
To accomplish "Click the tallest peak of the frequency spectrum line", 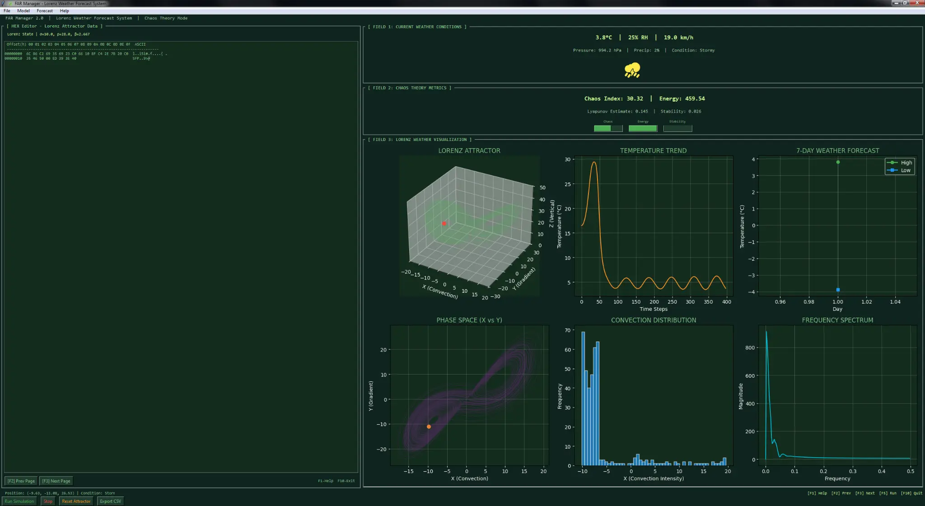I will 766,333.
